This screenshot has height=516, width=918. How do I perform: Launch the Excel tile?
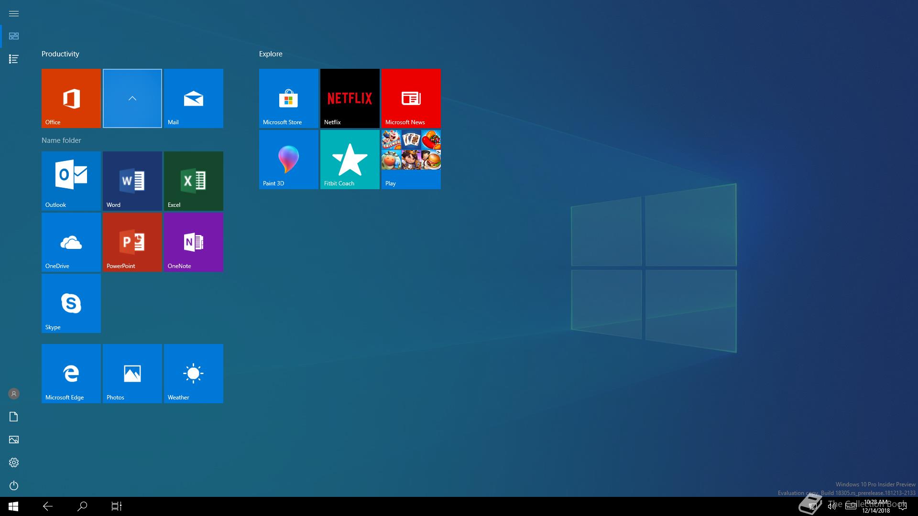(194, 181)
